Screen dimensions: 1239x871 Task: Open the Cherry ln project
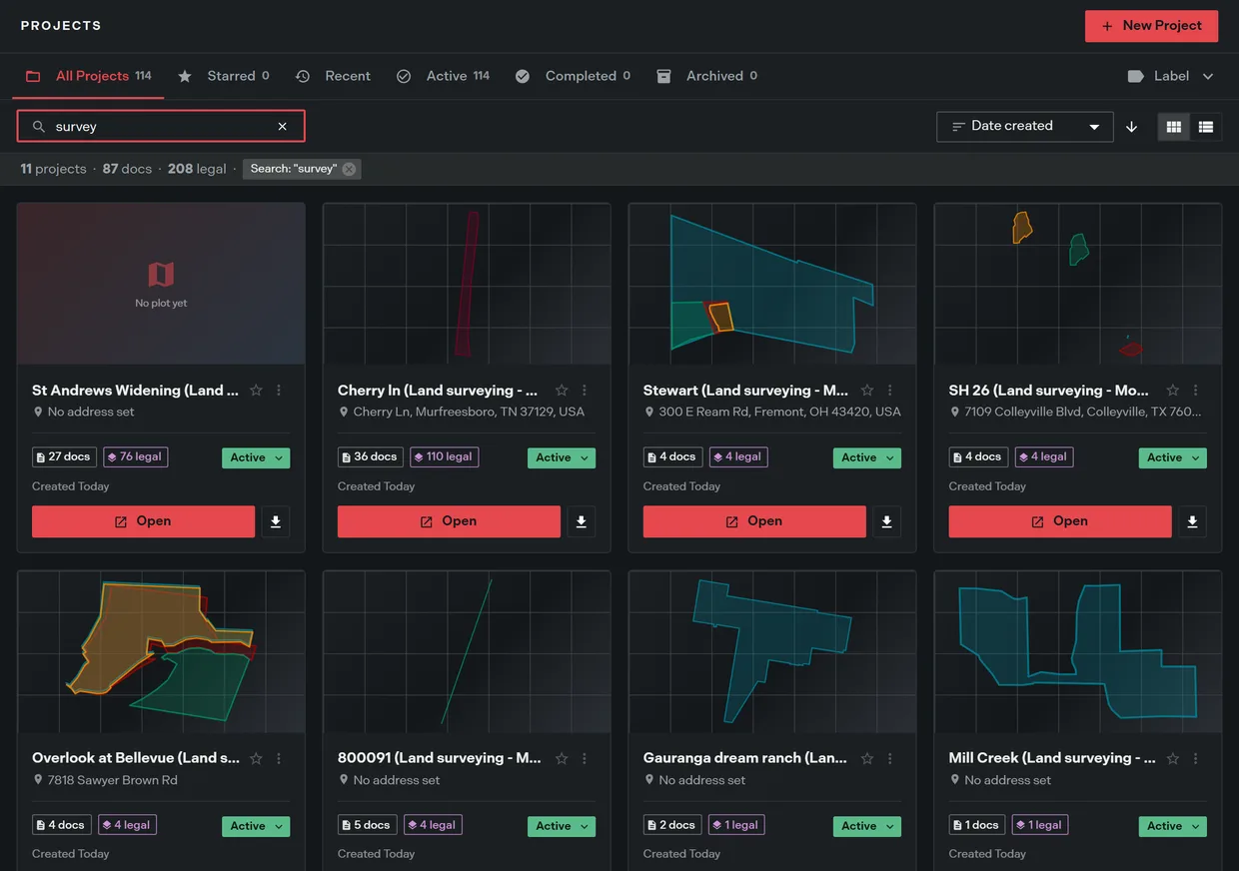449,521
